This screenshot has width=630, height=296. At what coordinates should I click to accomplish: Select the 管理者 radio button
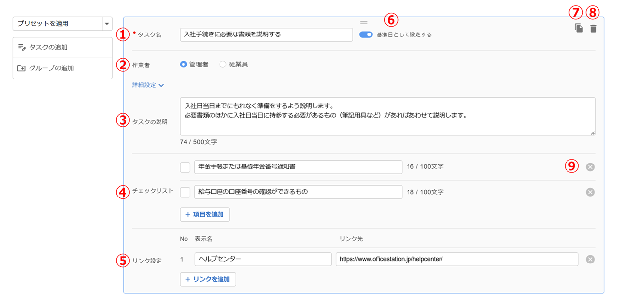point(184,64)
